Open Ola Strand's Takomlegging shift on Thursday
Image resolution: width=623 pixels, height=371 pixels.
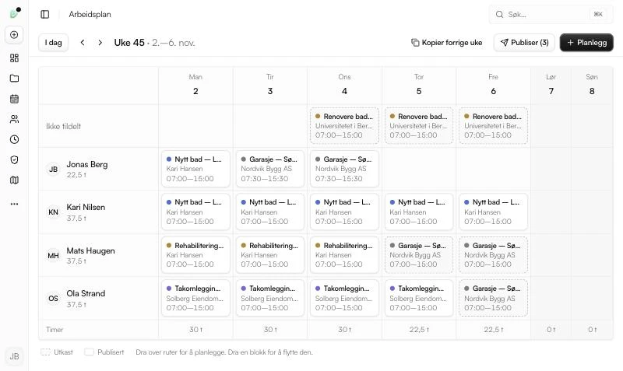pos(419,298)
